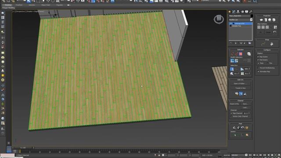Viewport: 281px width, 158px height.
Task: Toggle Peel Seams checkbox
Action: (x=258, y=60)
